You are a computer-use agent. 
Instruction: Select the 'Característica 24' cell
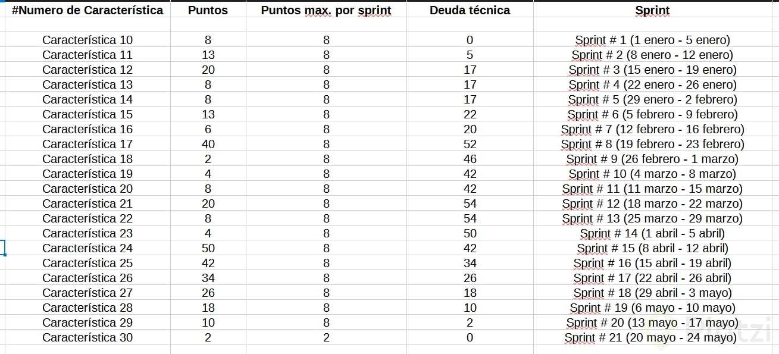pos(87,248)
